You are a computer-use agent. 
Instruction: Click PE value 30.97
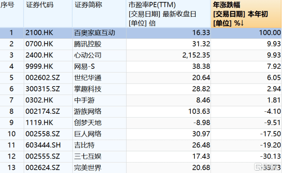click(201, 134)
